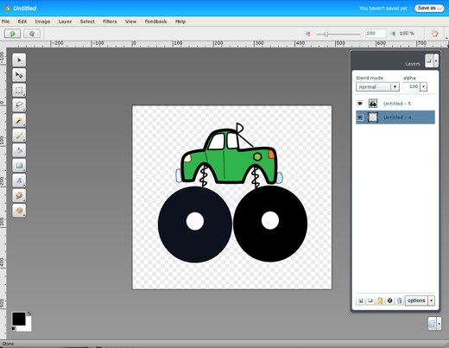Open the Filters menu
The height and width of the screenshot is (348, 449).
click(110, 22)
